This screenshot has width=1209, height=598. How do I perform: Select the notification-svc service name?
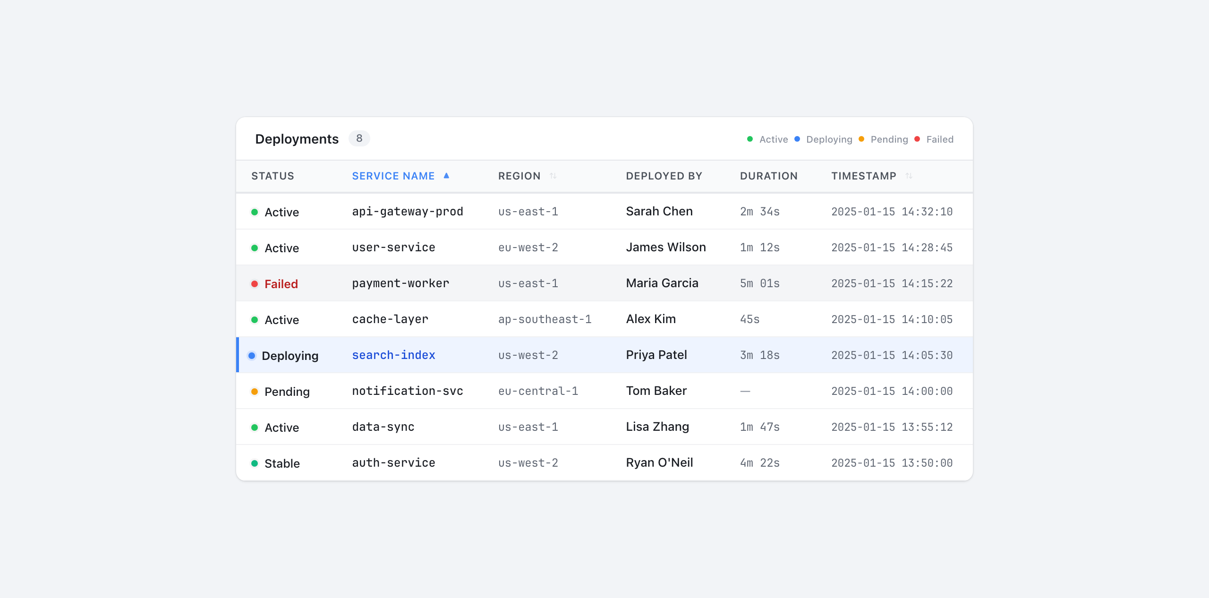click(407, 391)
